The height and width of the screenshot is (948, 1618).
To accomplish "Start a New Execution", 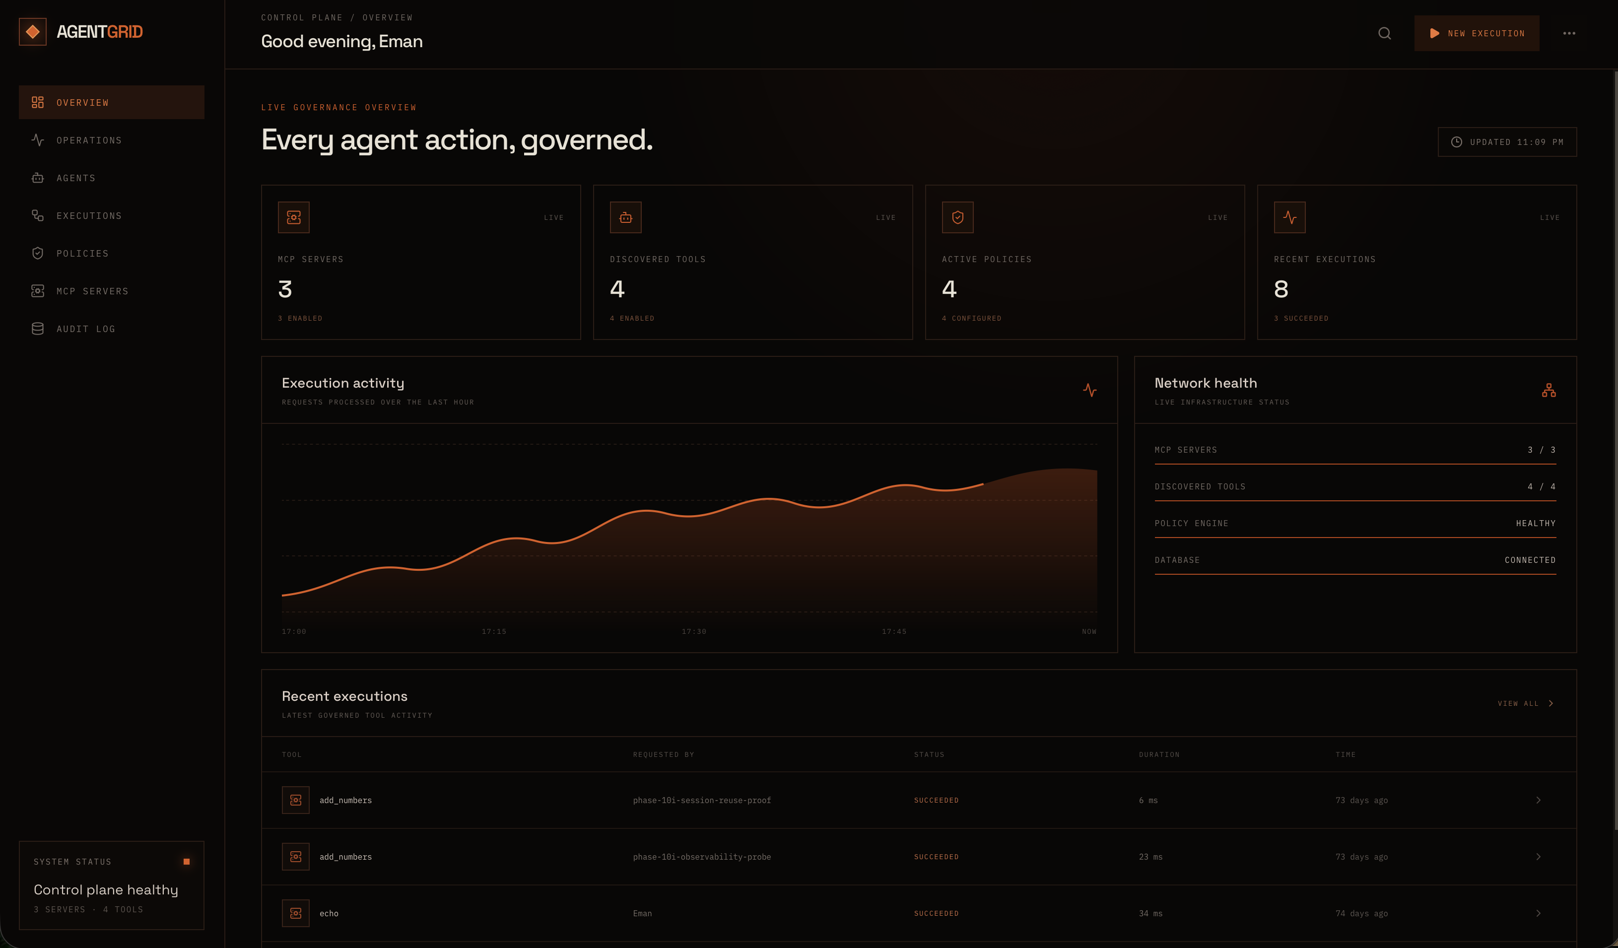I will pyautogui.click(x=1477, y=33).
